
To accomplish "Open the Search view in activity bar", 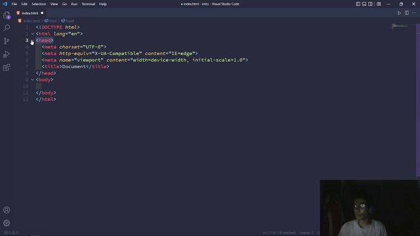I will 7,28.
